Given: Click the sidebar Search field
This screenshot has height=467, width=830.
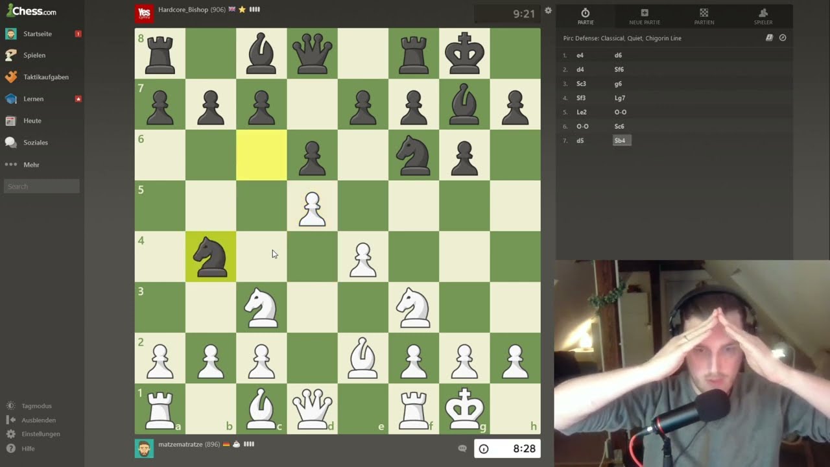Looking at the screenshot, I should tap(41, 186).
